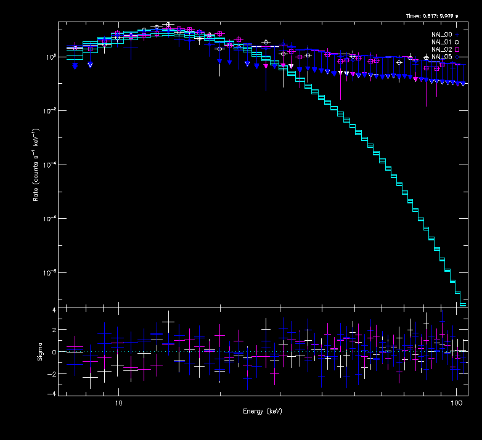Viewport: 482px width, 440px height.
Task: Click the 10⁻⁸ tick label on rate axis
Action: (x=51, y=273)
